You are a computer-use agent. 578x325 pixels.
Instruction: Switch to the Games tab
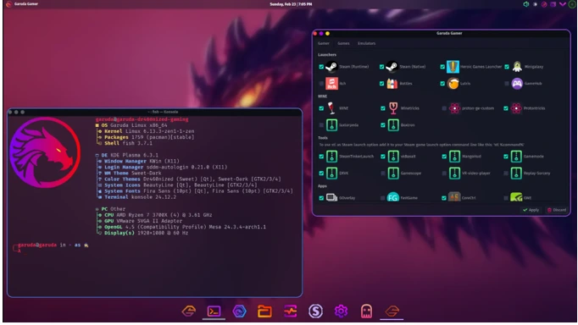point(343,43)
